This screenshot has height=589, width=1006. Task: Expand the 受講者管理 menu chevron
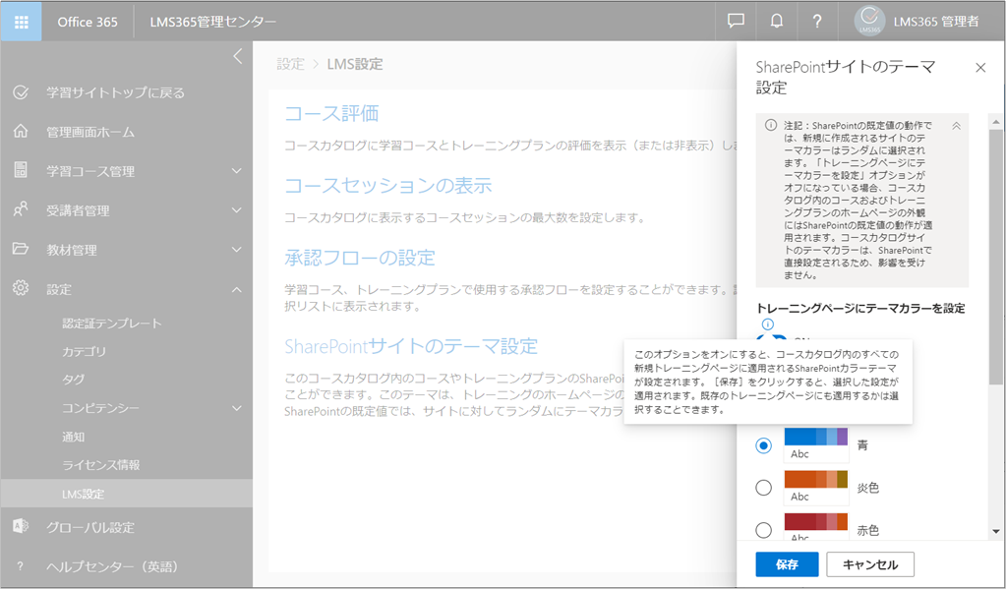tap(237, 209)
